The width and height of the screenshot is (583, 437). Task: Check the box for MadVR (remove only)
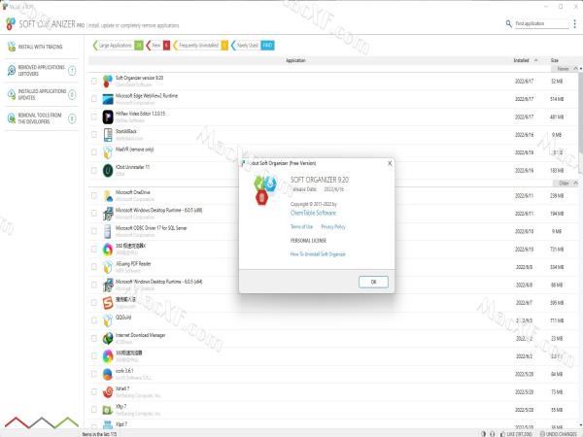(x=94, y=152)
